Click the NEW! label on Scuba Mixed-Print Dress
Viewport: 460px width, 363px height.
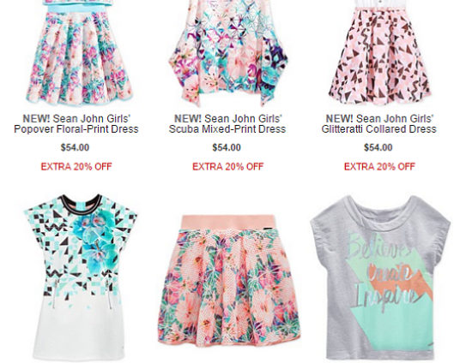point(188,118)
